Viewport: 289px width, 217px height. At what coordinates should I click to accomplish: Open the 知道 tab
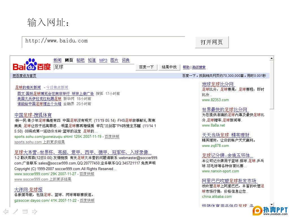(x=92, y=60)
